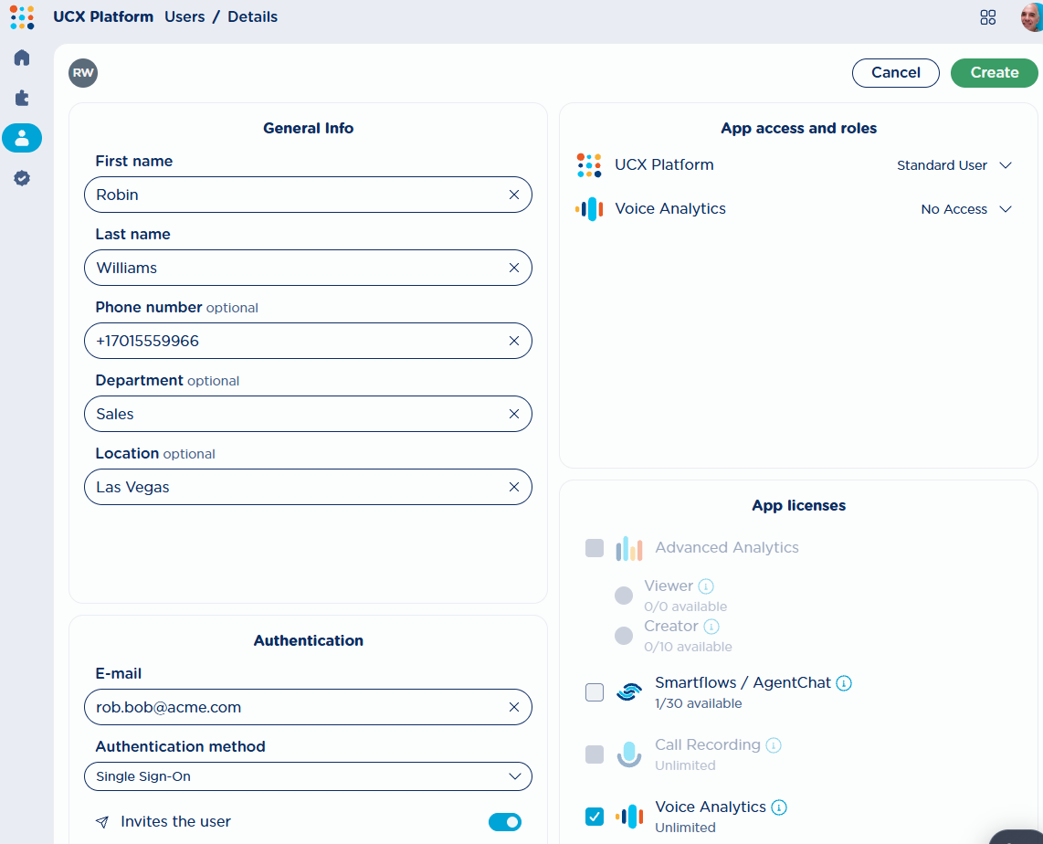Clear the Location field
This screenshot has width=1043, height=844.
point(513,488)
